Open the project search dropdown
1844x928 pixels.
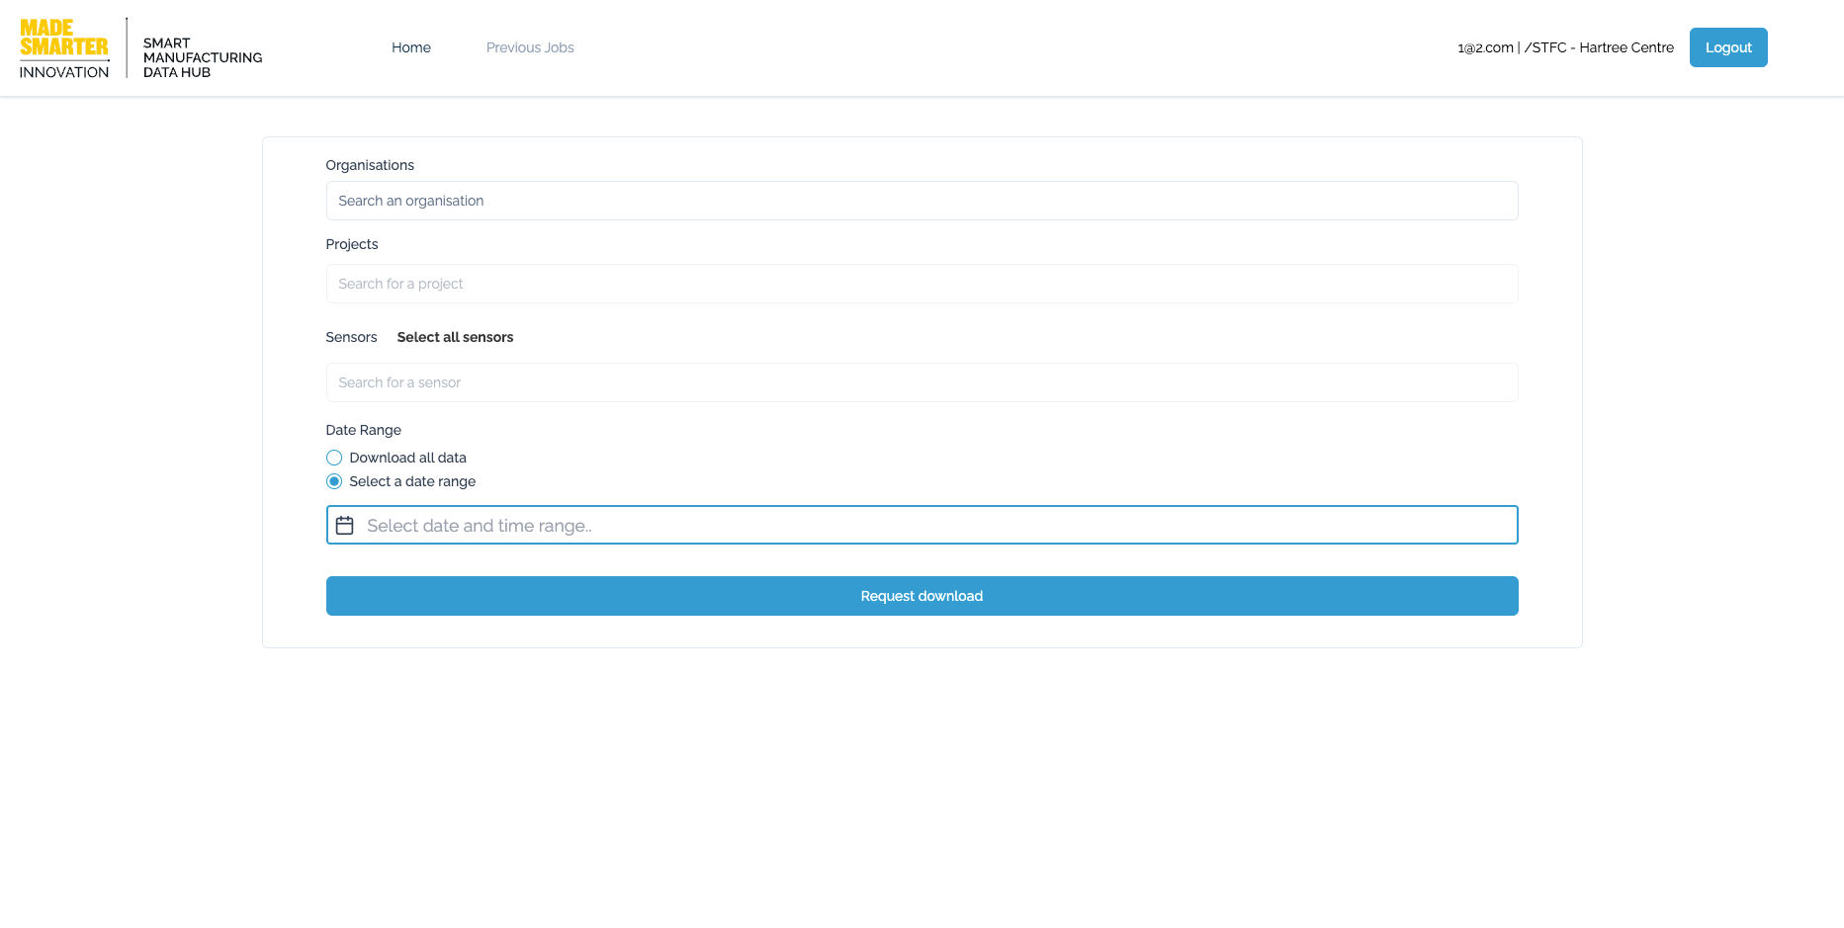(x=922, y=284)
